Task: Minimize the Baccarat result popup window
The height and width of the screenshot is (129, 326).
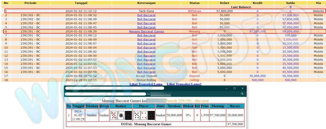Action: coord(226,88)
